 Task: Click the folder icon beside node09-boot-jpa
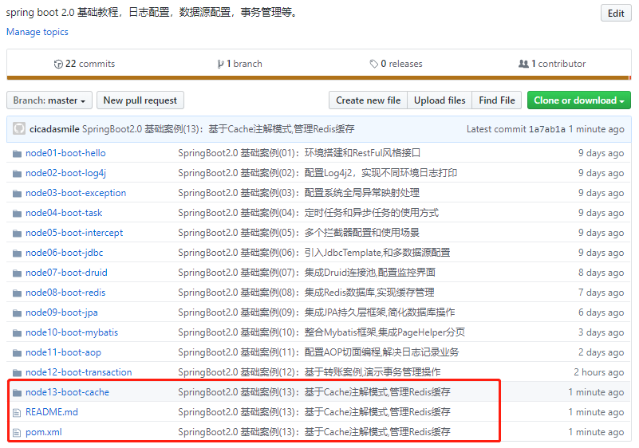tap(17, 313)
